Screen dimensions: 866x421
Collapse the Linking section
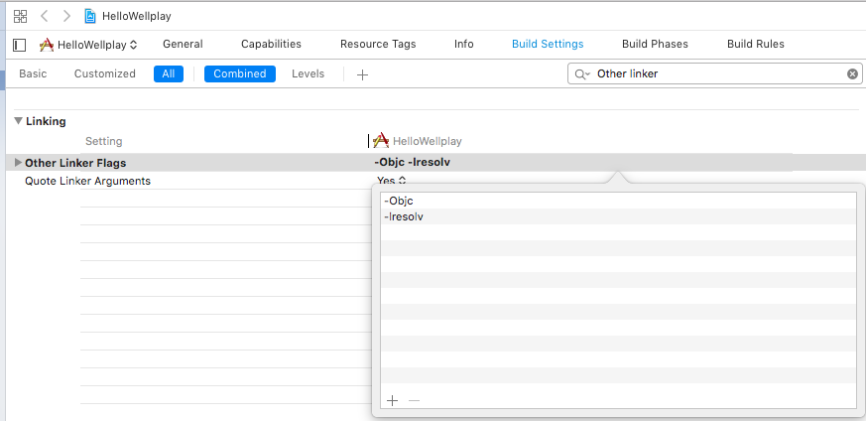click(x=18, y=121)
